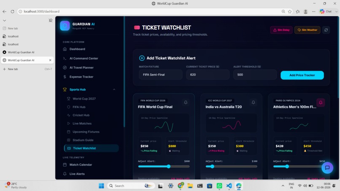This screenshot has width=340, height=191.
Task: Adjust alert slider for FIFA World Cup Final
Action: point(168,167)
